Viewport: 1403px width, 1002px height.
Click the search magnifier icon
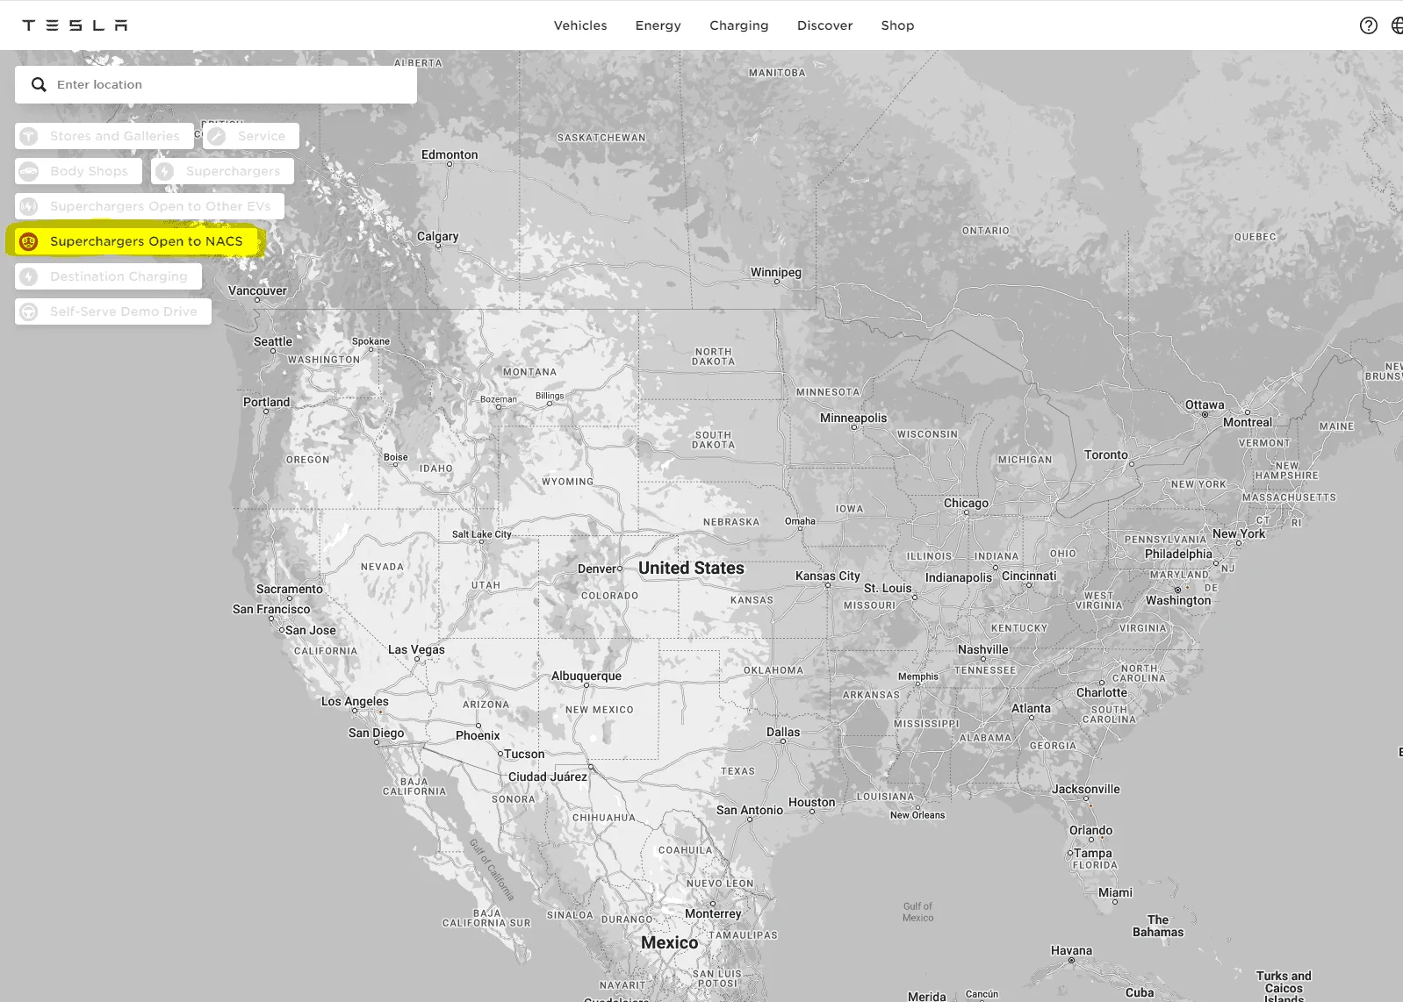(39, 84)
